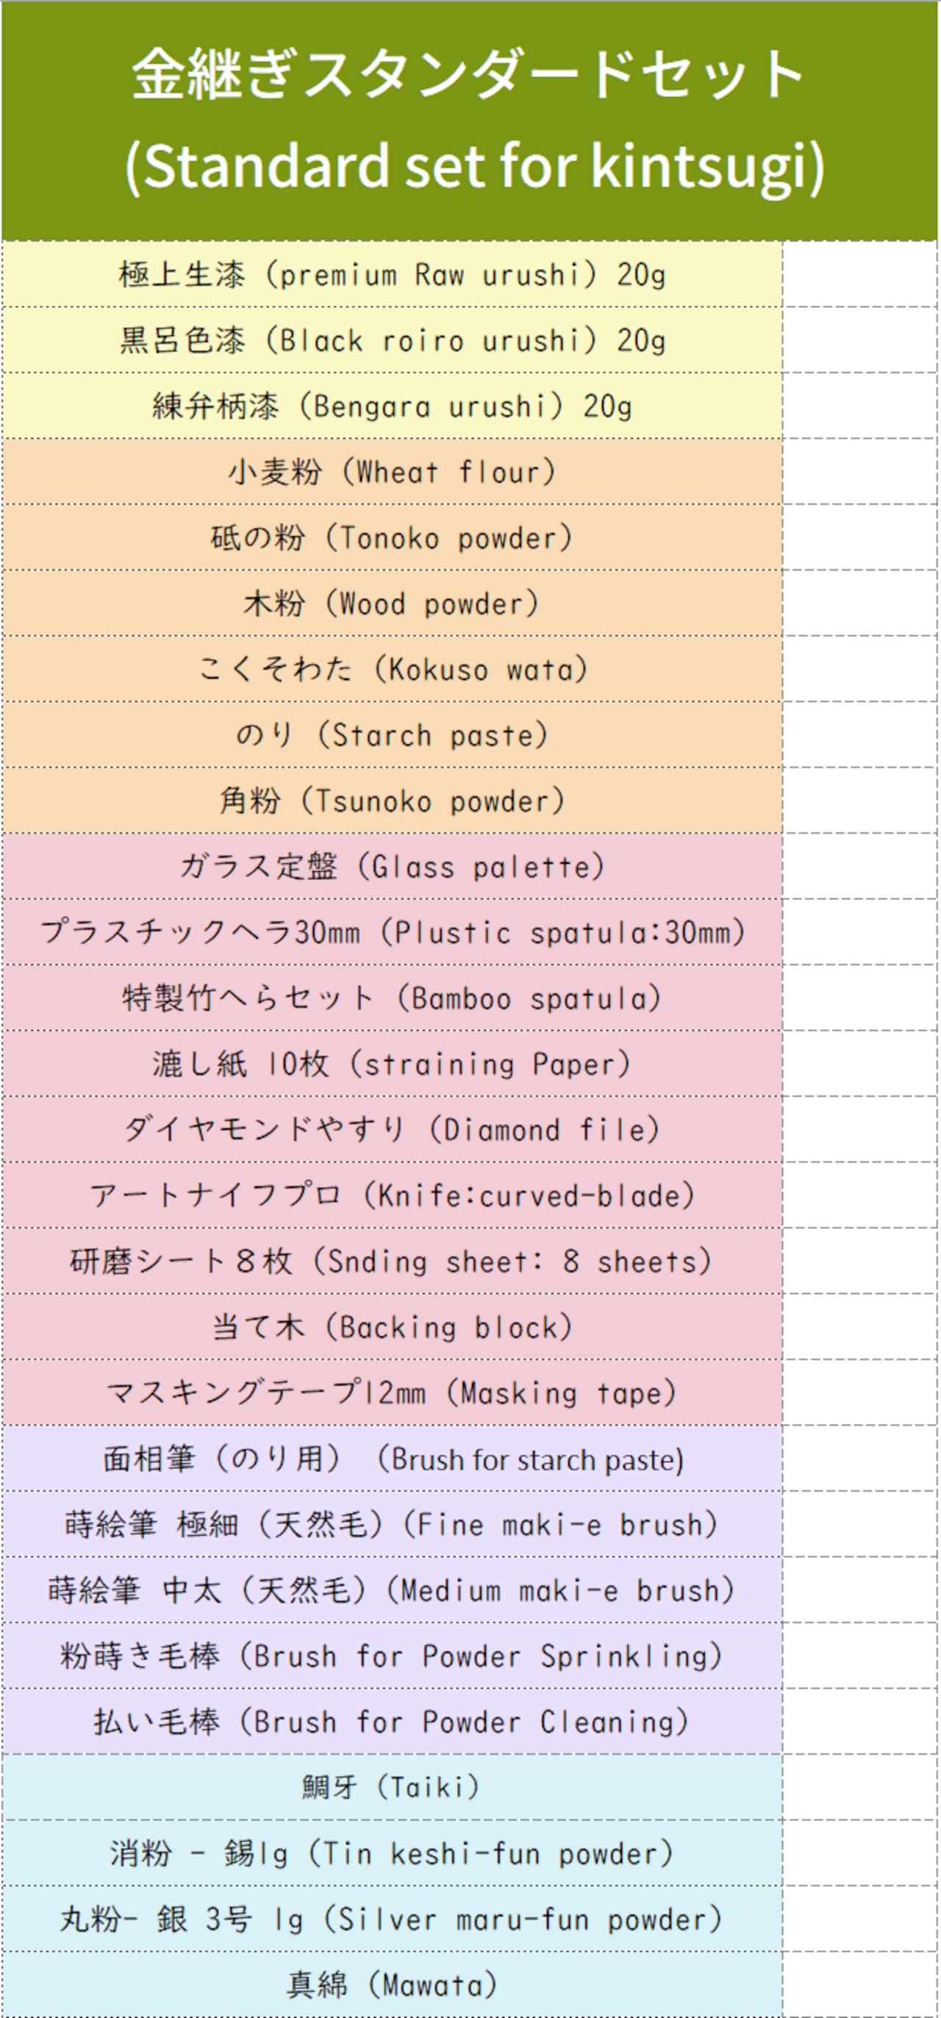
Task: Click the Knife curved-blade row
Action: [x=392, y=1195]
